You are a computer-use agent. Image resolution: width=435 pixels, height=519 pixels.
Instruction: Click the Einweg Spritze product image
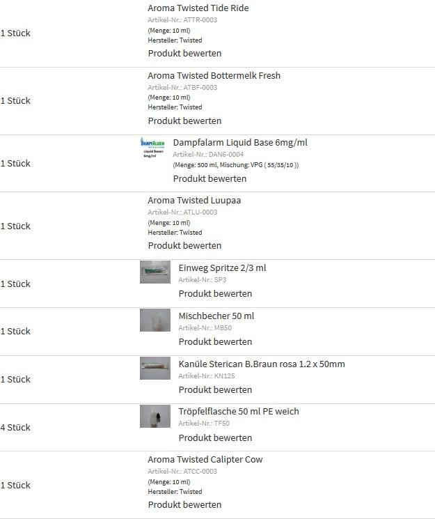click(x=155, y=272)
